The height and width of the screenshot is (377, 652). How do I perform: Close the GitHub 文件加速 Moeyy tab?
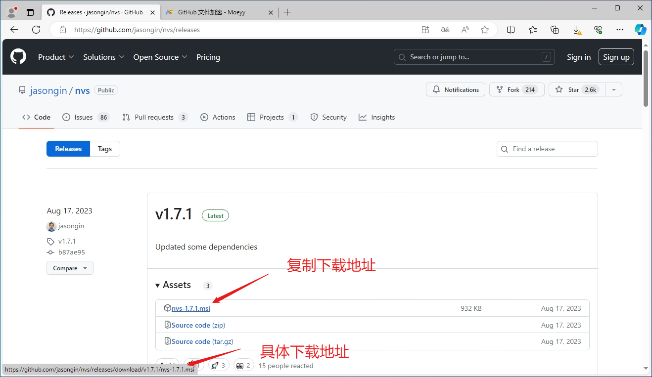click(x=271, y=12)
